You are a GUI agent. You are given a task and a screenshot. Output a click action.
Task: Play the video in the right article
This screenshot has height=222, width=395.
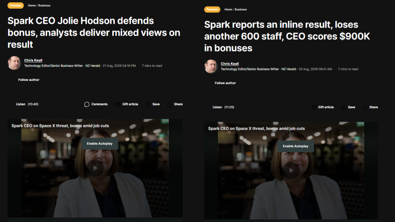291,170
